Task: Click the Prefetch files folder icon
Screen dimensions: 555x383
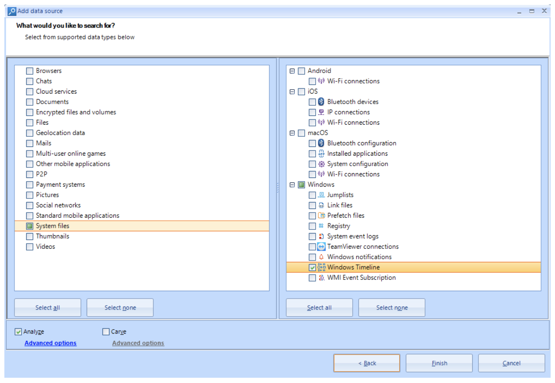Action: (x=321, y=216)
